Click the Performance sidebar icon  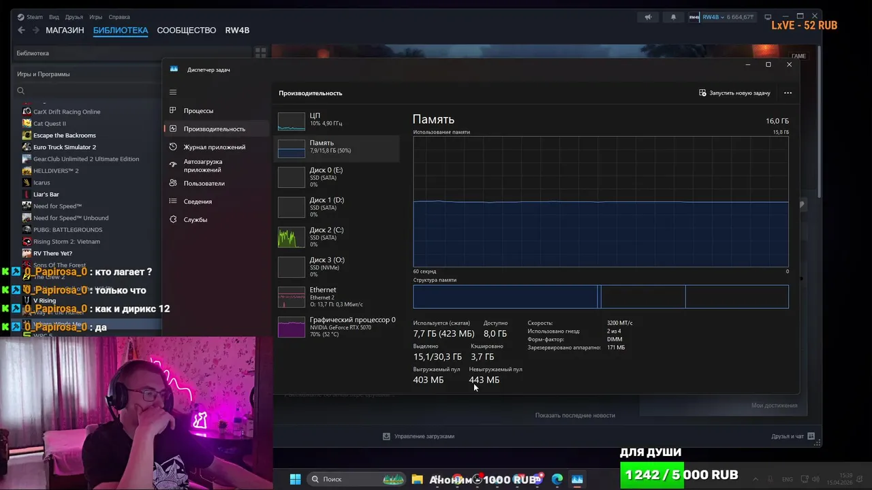coord(173,129)
